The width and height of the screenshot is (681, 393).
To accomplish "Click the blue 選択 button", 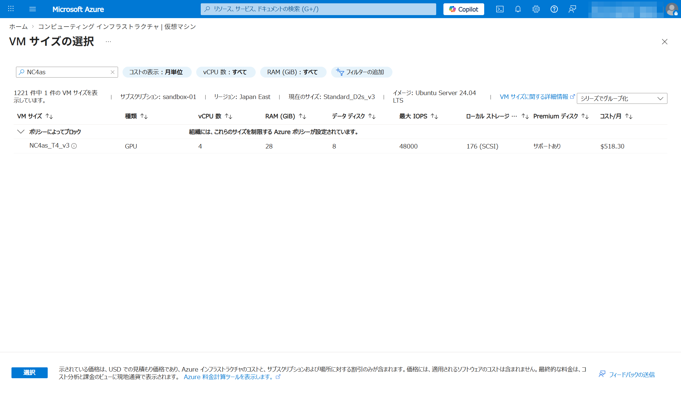I will pos(29,372).
